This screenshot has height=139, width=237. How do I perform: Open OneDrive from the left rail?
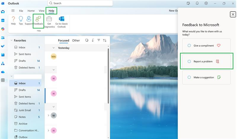tap(3, 72)
